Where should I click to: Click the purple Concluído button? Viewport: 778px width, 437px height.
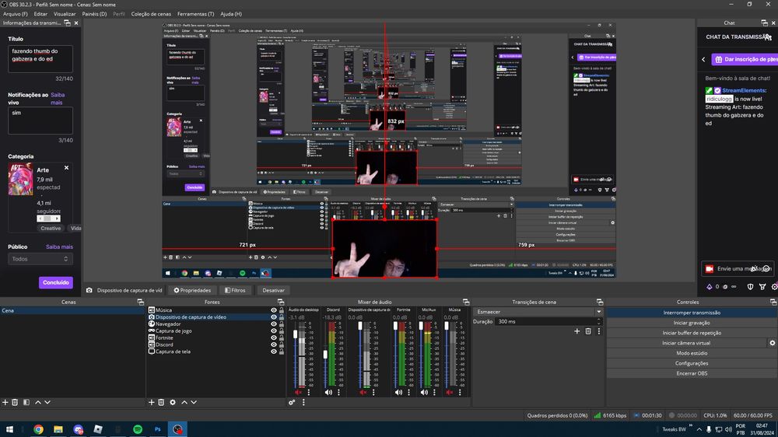55,282
